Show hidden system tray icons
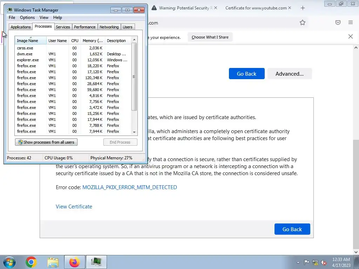This screenshot has height=269, width=359. point(298,262)
